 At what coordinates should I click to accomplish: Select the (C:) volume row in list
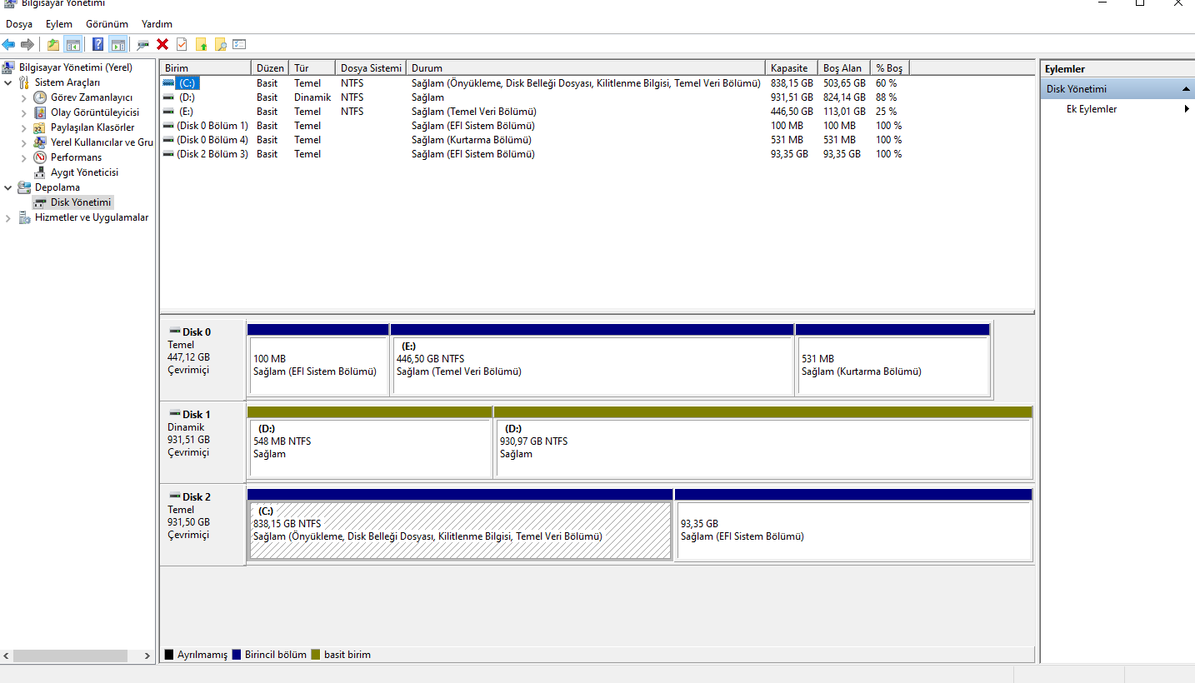point(533,83)
